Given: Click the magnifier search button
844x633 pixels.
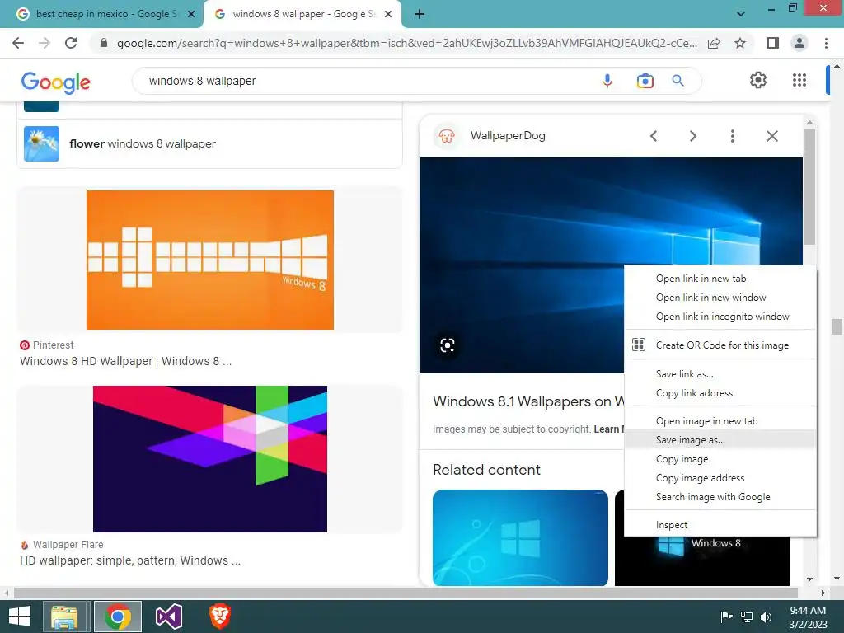Looking at the screenshot, I should point(678,81).
